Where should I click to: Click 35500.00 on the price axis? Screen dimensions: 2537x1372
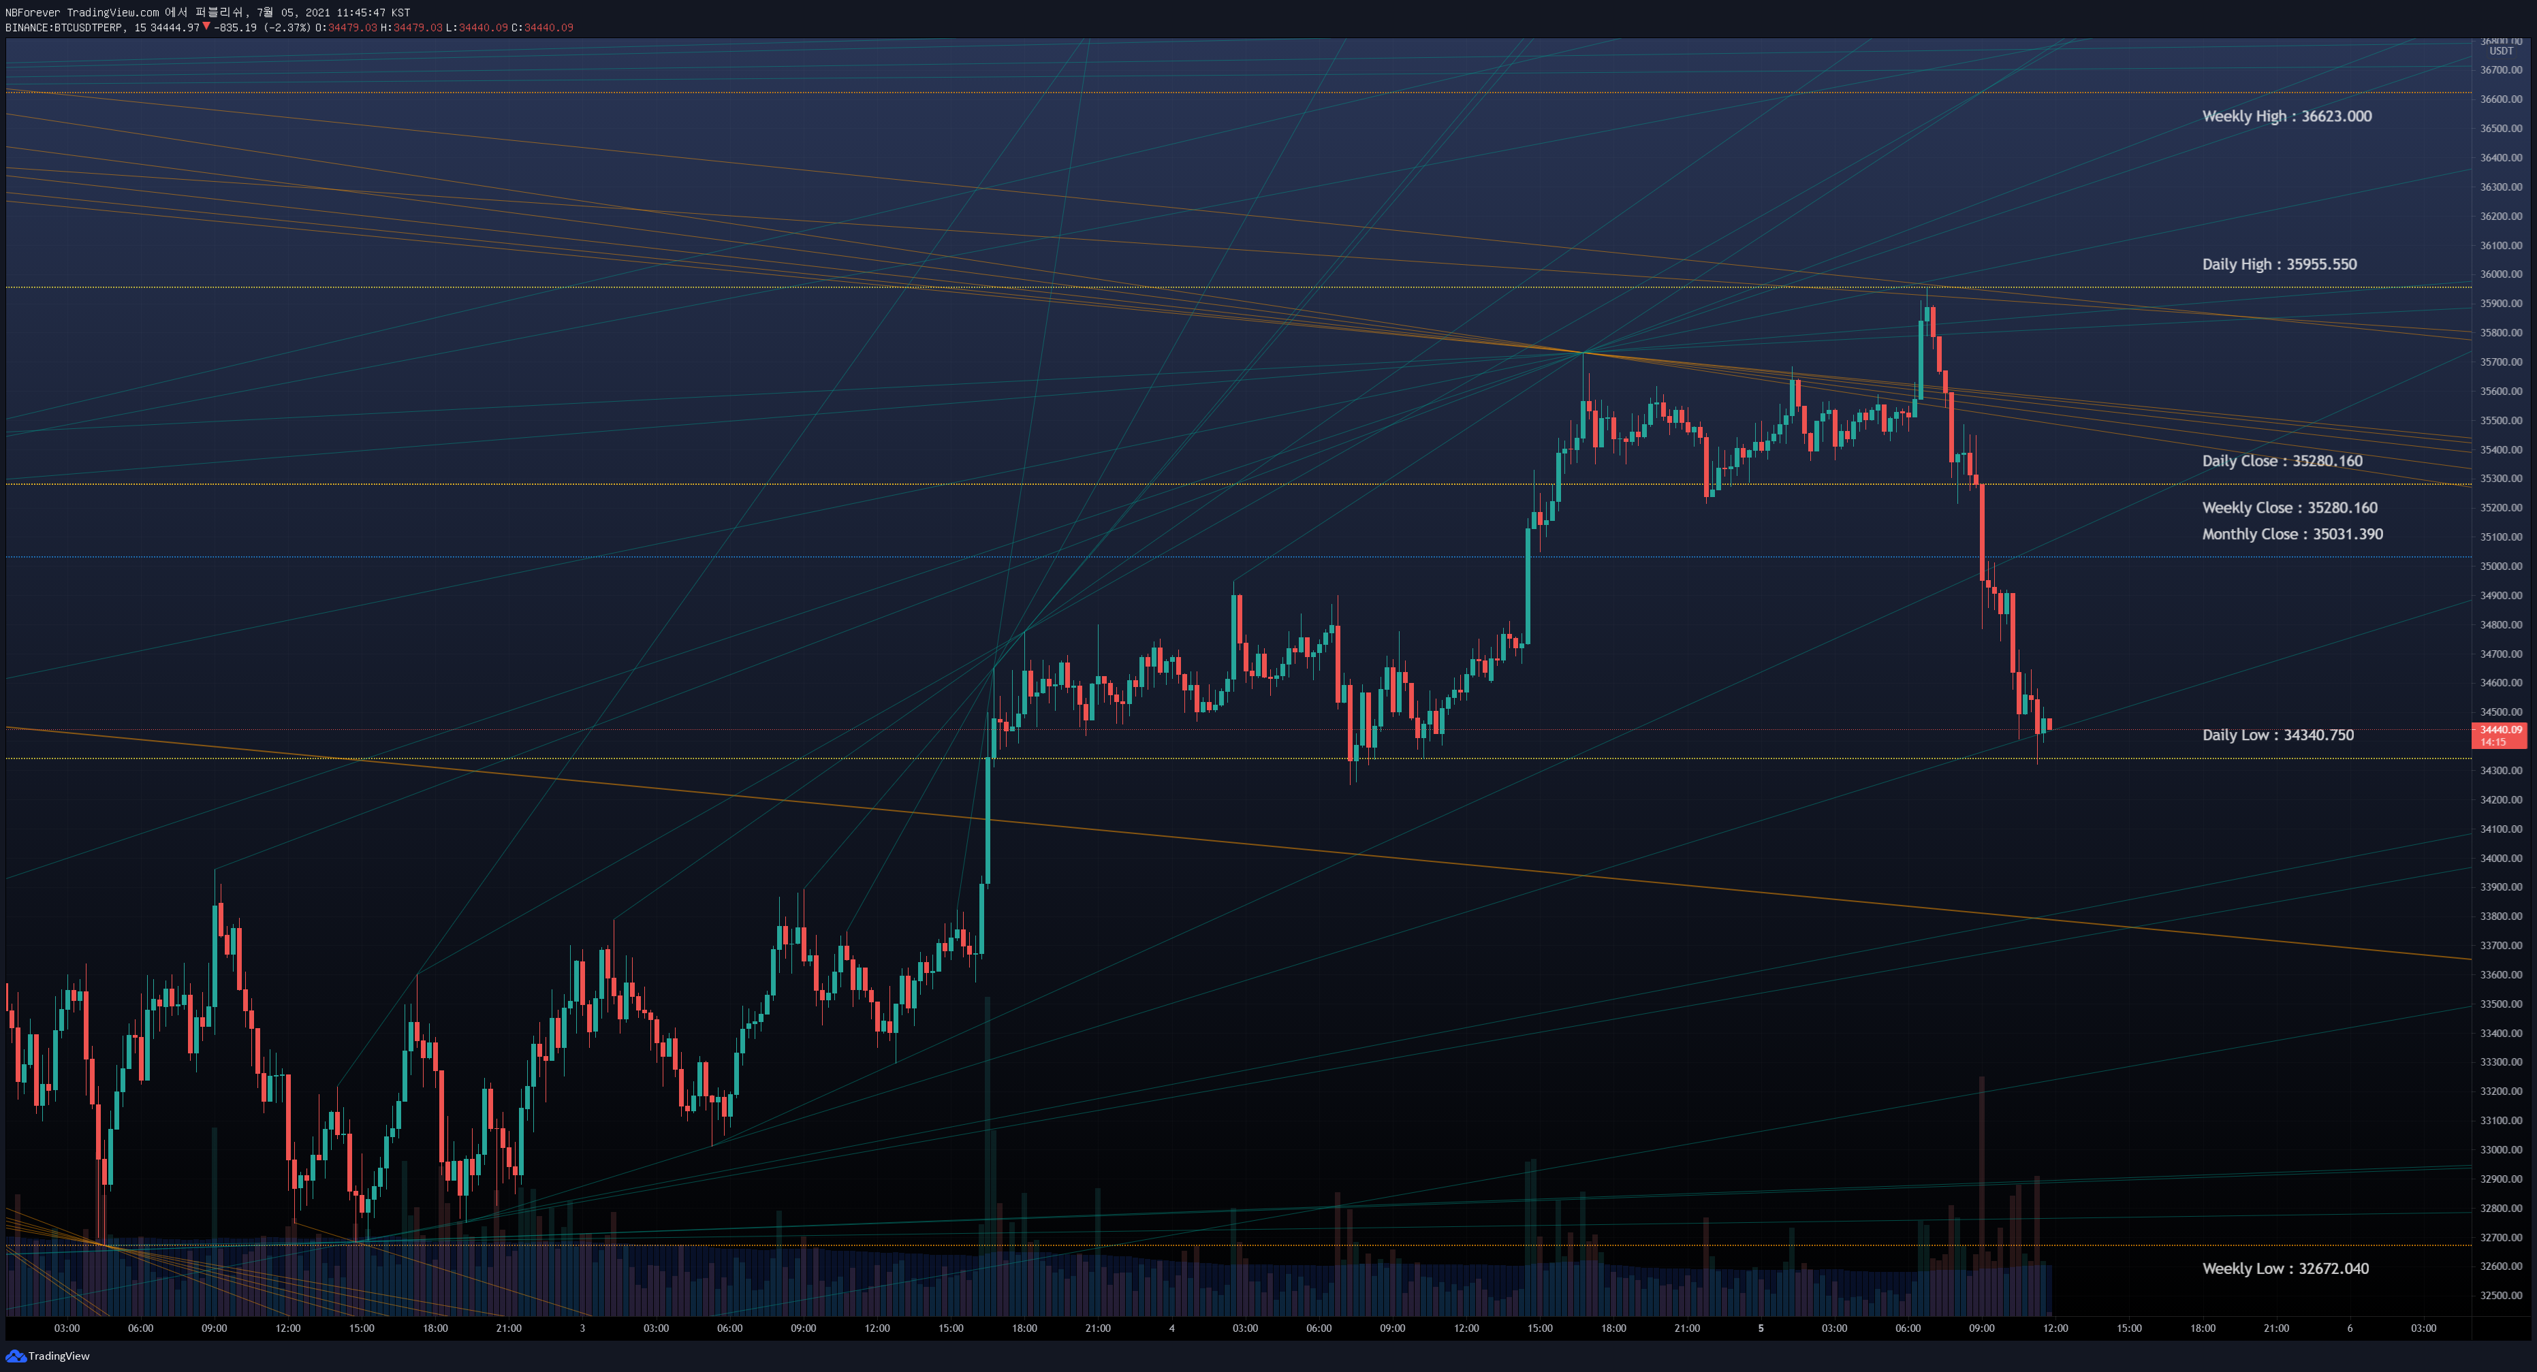click(x=2500, y=421)
